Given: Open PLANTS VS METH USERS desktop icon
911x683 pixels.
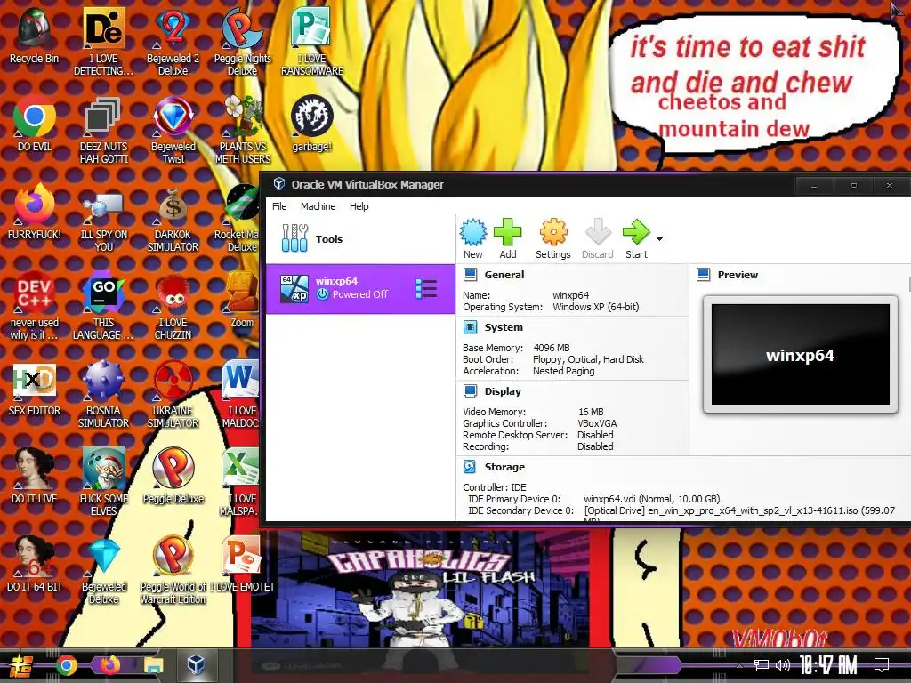Looking at the screenshot, I should [242, 129].
